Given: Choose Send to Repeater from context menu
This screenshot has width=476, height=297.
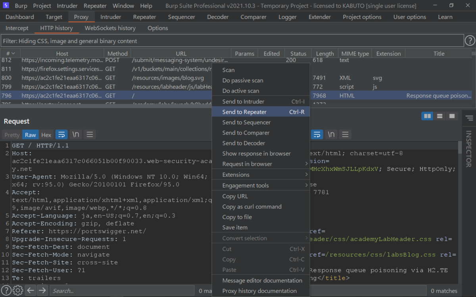Looking at the screenshot, I should point(261,112).
